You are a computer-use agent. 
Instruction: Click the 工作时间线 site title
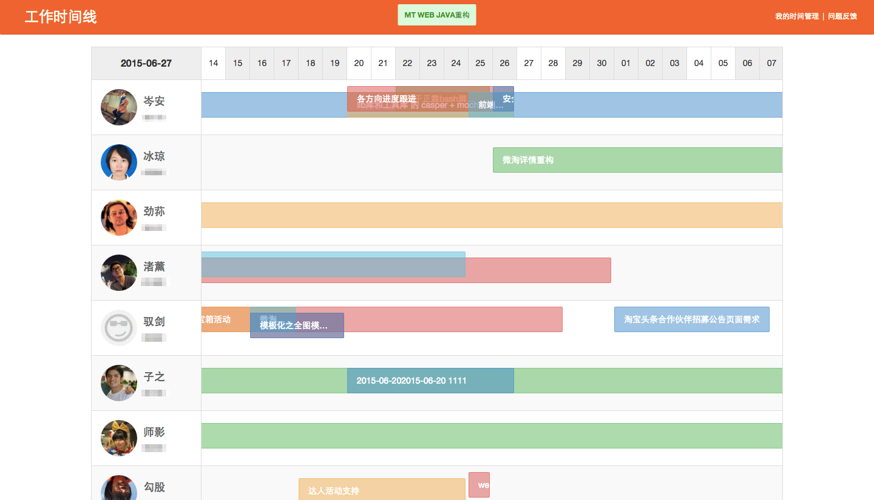tap(61, 17)
